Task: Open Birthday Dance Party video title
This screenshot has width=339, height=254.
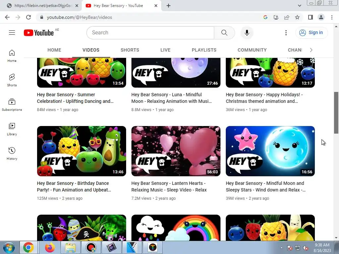Action: tap(74, 187)
